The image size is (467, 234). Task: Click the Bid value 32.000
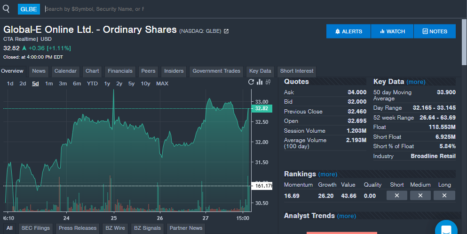point(357,102)
